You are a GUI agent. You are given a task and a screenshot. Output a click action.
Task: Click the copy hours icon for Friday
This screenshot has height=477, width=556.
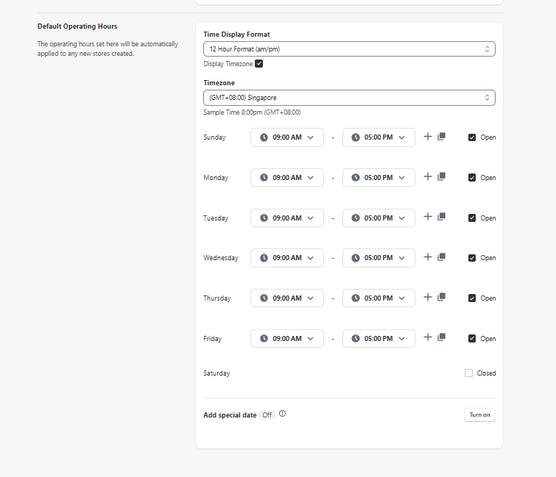point(442,337)
